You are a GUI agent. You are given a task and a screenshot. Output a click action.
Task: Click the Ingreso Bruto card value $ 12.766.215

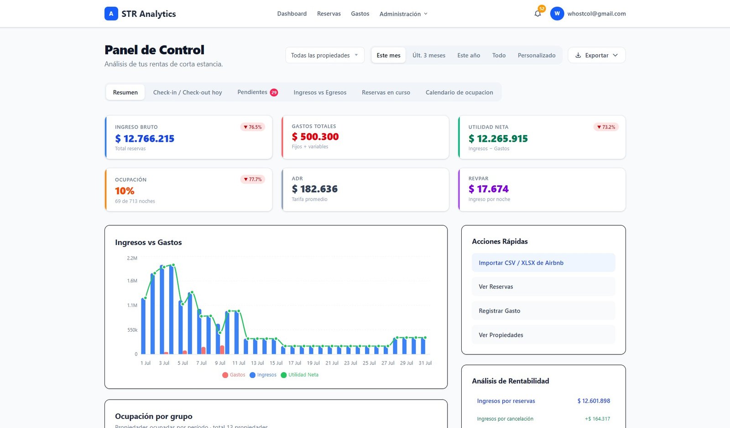pos(145,139)
